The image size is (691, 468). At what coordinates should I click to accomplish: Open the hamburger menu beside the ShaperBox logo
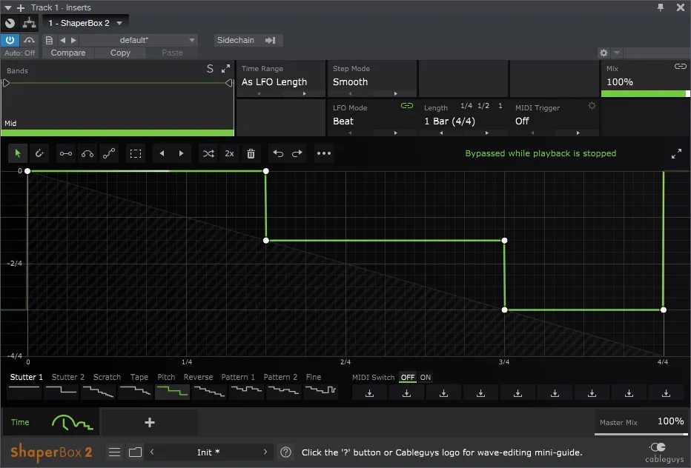pos(115,452)
